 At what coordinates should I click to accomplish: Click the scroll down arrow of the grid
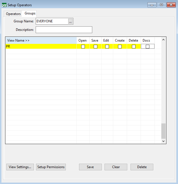point(163,141)
